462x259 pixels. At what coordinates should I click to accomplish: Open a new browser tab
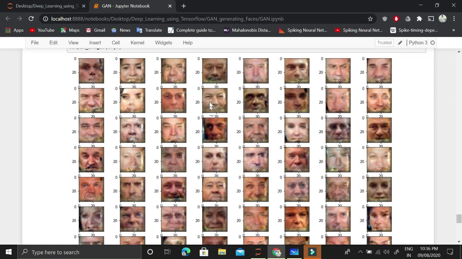click(x=184, y=6)
